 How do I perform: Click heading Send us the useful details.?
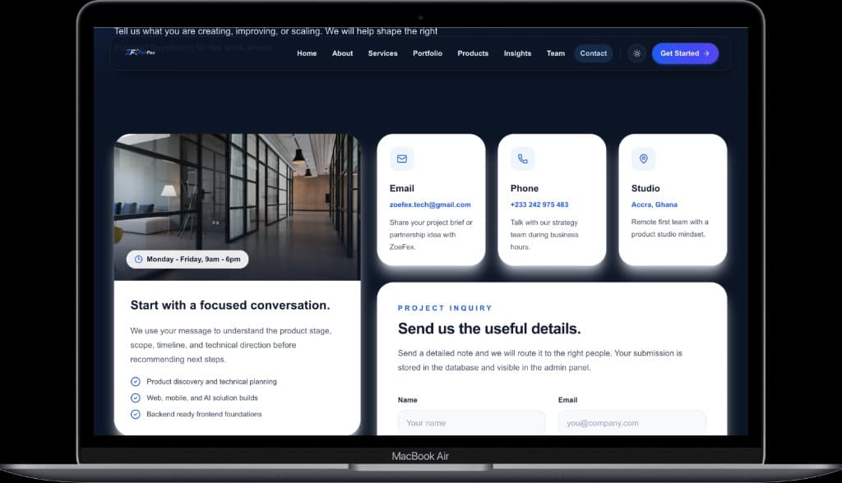click(x=489, y=329)
